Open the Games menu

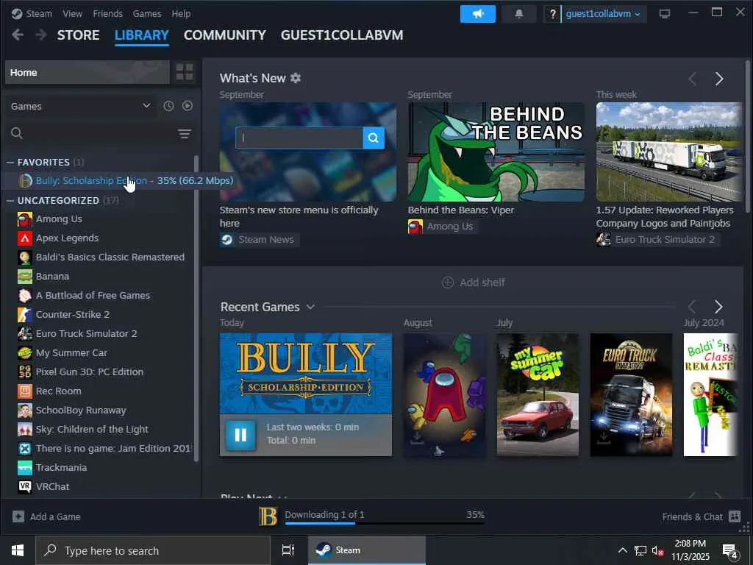147,13
